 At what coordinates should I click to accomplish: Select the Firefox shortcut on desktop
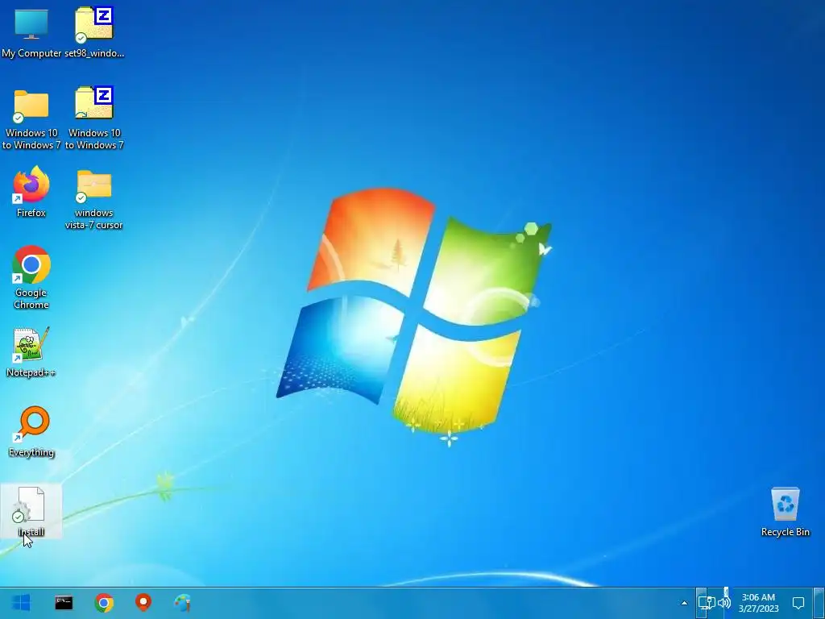coord(31,193)
